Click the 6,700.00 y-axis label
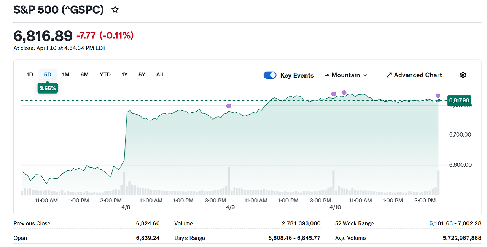The width and height of the screenshot is (487, 247). 460,135
